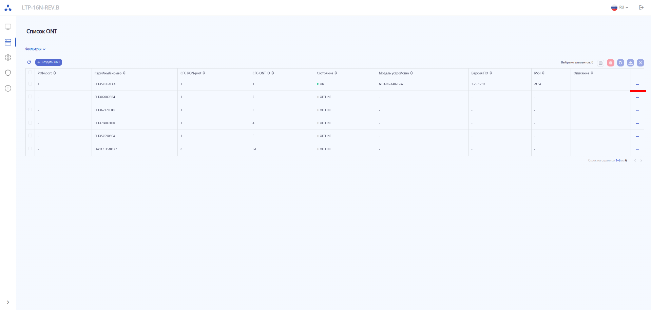Open the monitor icon in the sidebar
This screenshot has height=310, width=651.
[8, 26]
